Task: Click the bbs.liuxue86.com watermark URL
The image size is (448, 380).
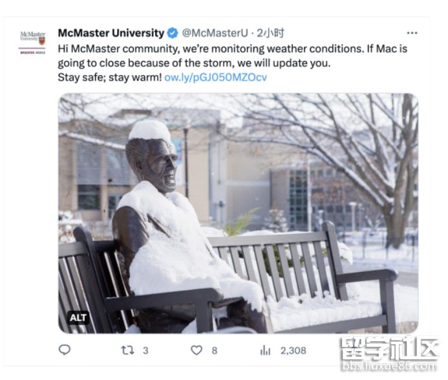Action: (389, 366)
